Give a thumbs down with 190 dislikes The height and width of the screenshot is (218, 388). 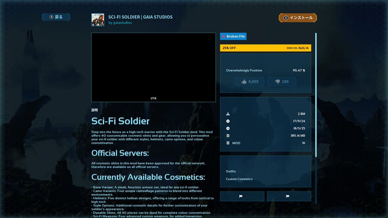pos(281,82)
